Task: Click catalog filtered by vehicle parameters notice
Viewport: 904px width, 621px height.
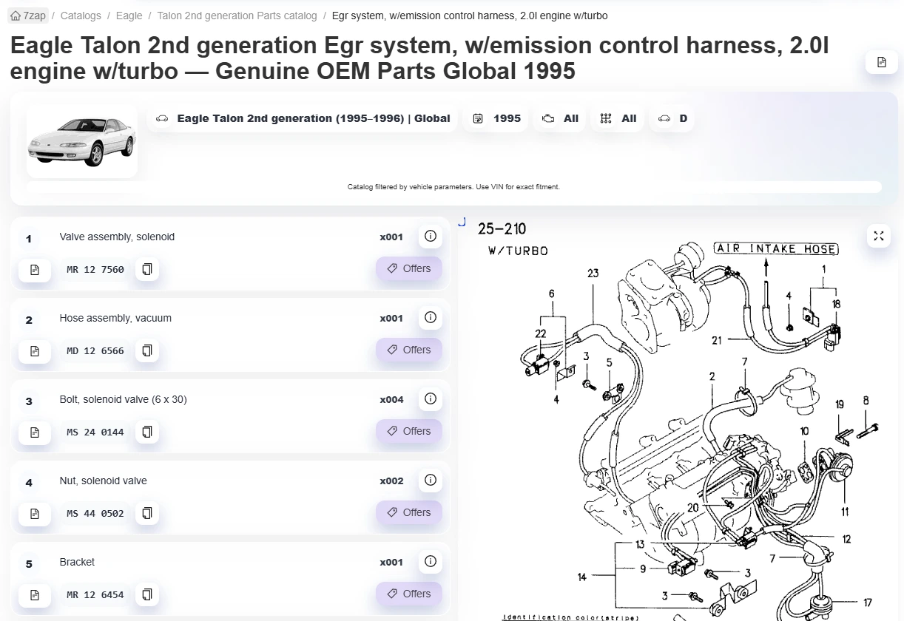Action: click(x=453, y=187)
